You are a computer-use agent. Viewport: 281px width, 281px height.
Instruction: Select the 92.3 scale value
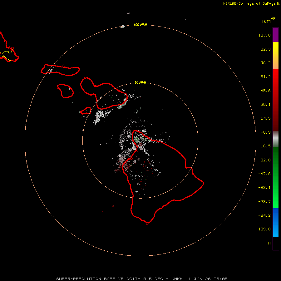(266, 49)
